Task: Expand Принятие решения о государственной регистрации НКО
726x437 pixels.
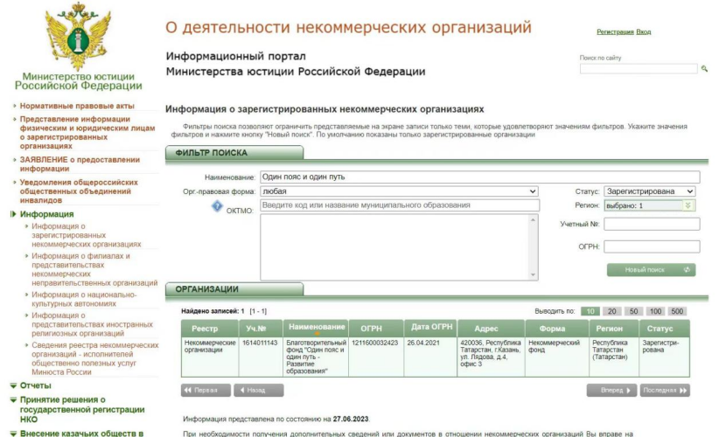Action: (x=13, y=400)
